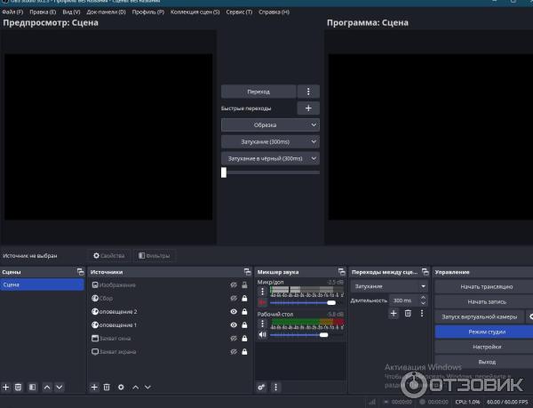Open the Коллекция сцен menu
This screenshot has width=533, height=408.
tap(195, 12)
